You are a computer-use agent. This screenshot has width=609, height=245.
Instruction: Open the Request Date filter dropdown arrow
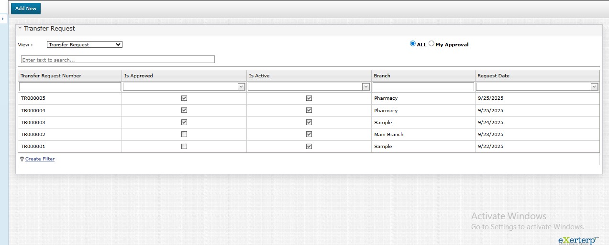(594, 87)
